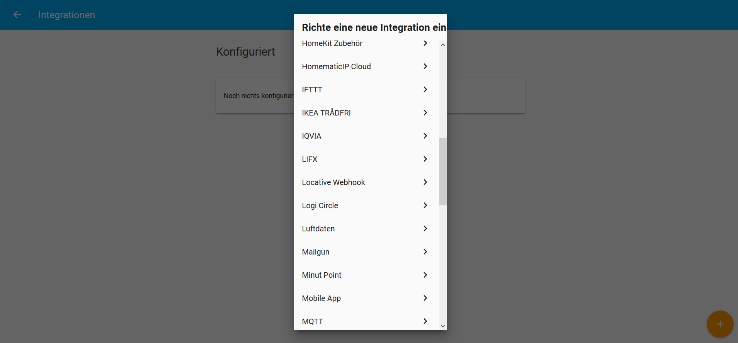Choose Luftdaten from the list
Screen dimensions: 738x343
click(x=318, y=229)
